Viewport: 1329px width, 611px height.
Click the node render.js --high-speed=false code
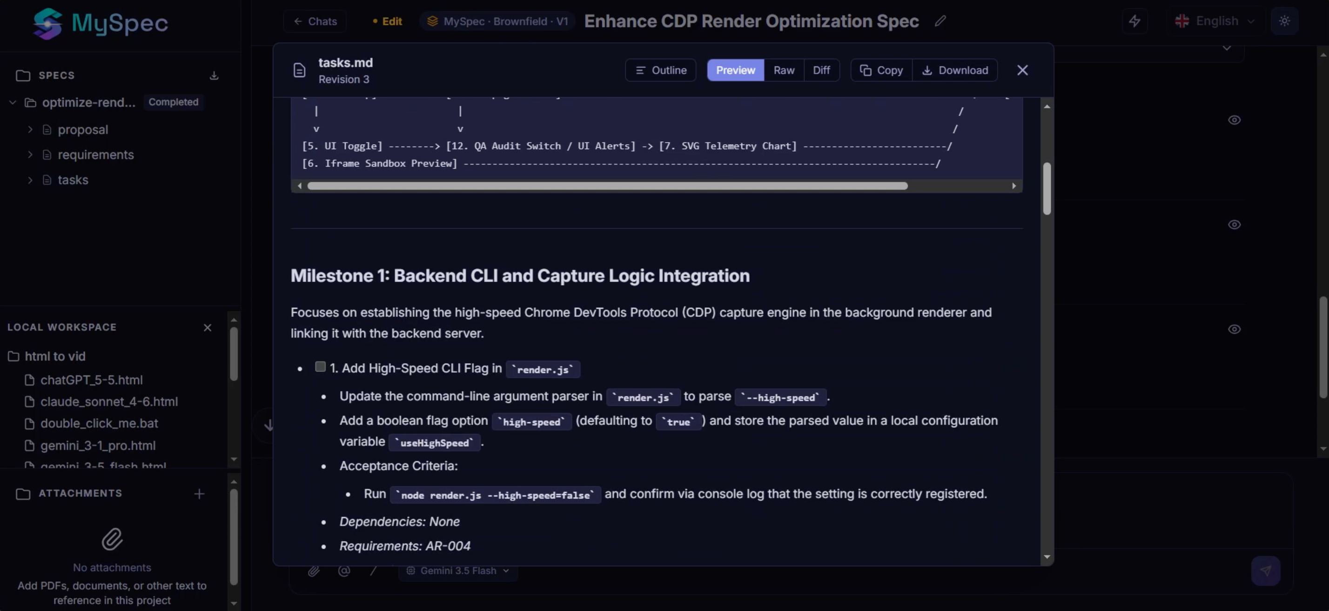[495, 495]
